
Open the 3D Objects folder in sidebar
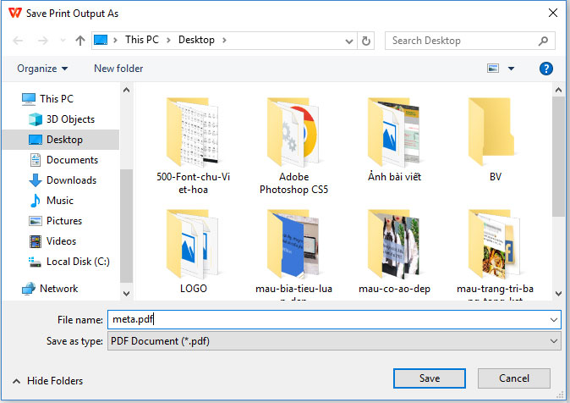(70, 119)
